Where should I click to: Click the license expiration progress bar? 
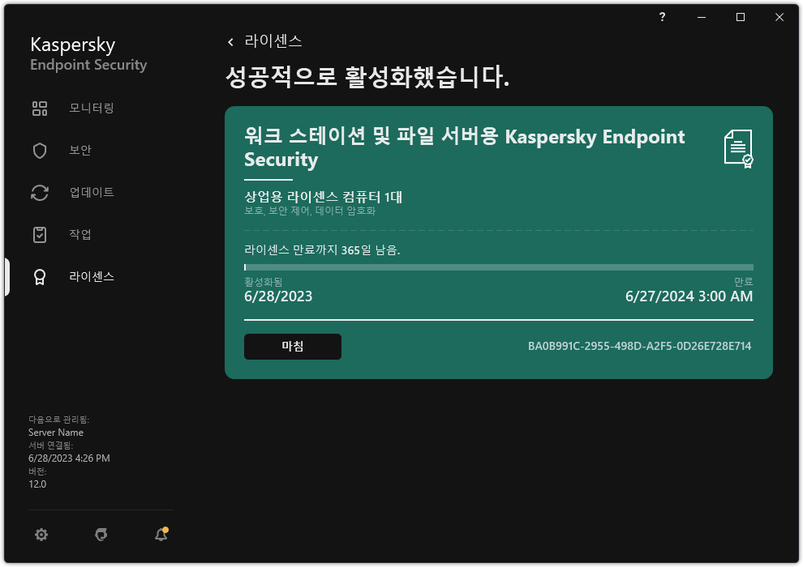498,267
